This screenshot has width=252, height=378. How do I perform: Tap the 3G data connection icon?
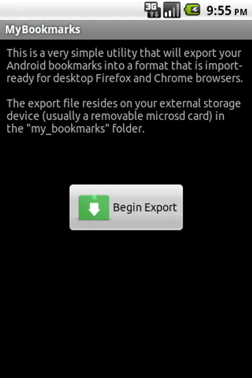[152, 10]
